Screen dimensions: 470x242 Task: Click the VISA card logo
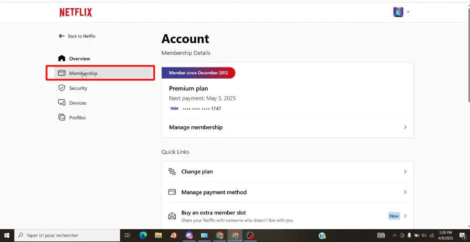click(x=174, y=109)
